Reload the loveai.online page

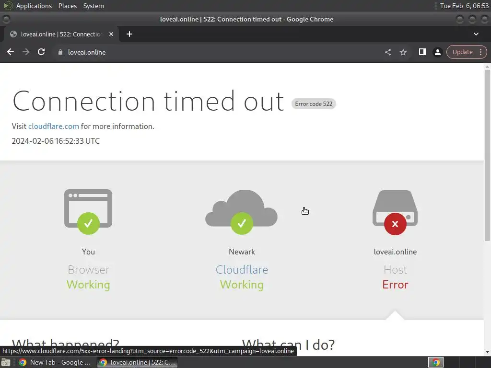pyautogui.click(x=41, y=52)
